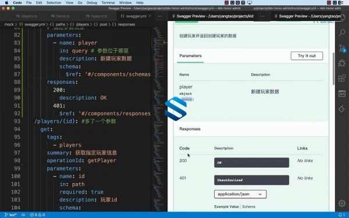Open the application/json media type dropdown
349x218 pixels.
(240, 194)
